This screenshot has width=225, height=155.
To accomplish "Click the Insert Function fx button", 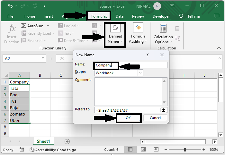I will (x=12, y=34).
